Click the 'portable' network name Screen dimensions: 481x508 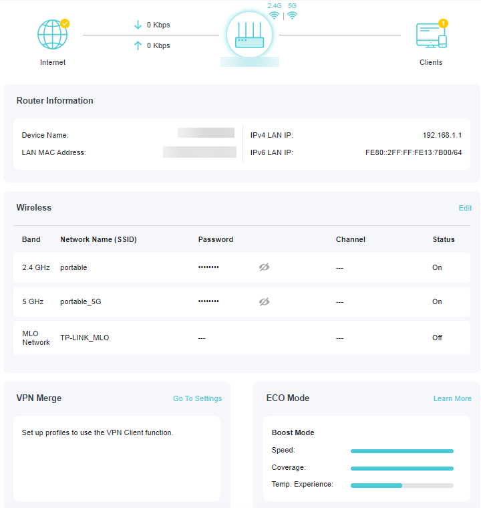point(73,267)
